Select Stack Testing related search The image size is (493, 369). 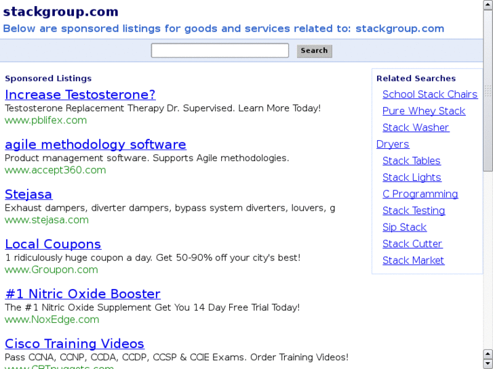(414, 211)
